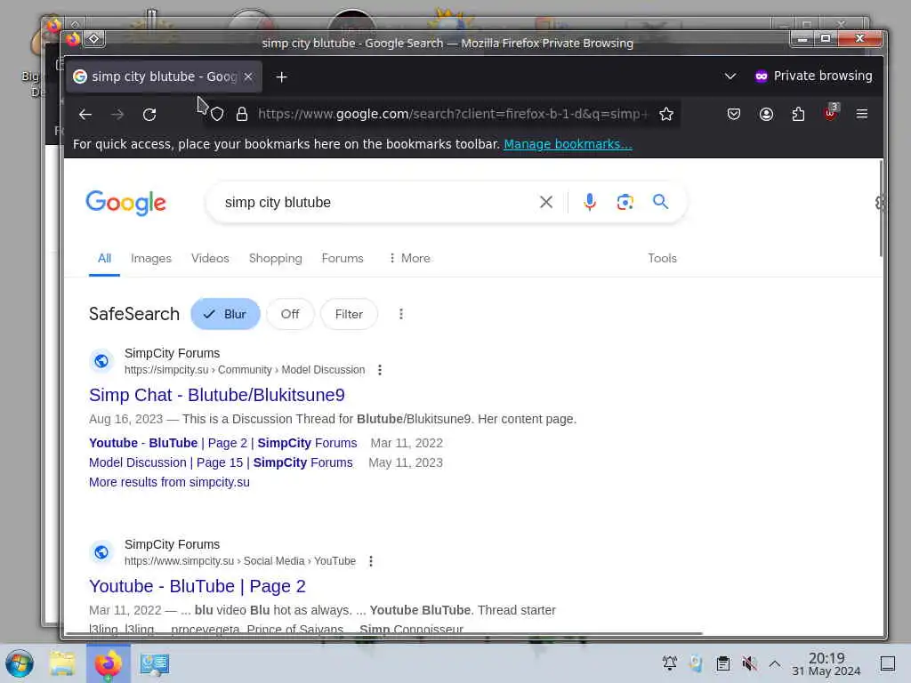The width and height of the screenshot is (911, 683).
Task: Reload the current page
Action: tap(149, 115)
